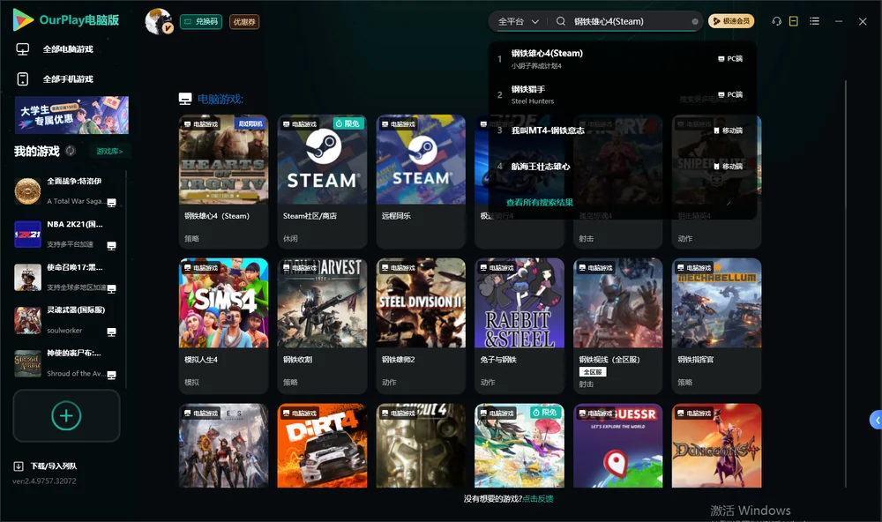Screen dimensions: 882x522
Task: Open DiRT 4 game card
Action: click(x=322, y=445)
